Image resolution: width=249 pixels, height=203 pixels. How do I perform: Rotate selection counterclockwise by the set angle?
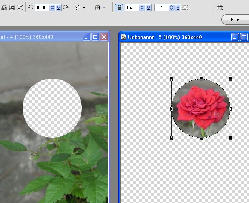30,7
